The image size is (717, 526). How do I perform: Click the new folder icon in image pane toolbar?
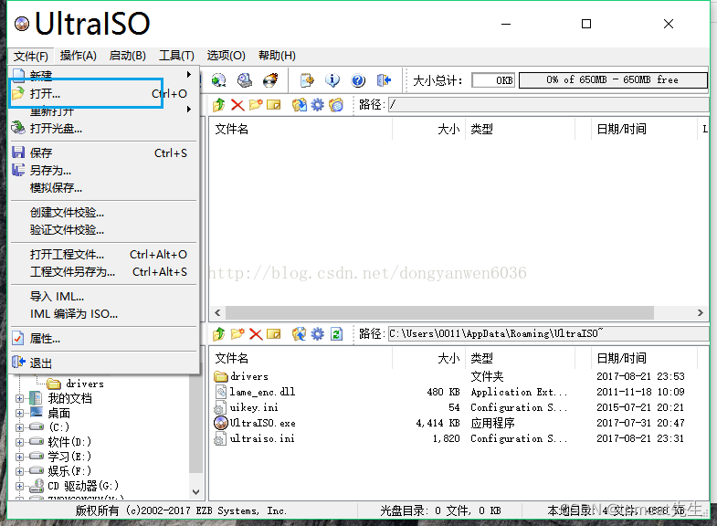pos(256,105)
